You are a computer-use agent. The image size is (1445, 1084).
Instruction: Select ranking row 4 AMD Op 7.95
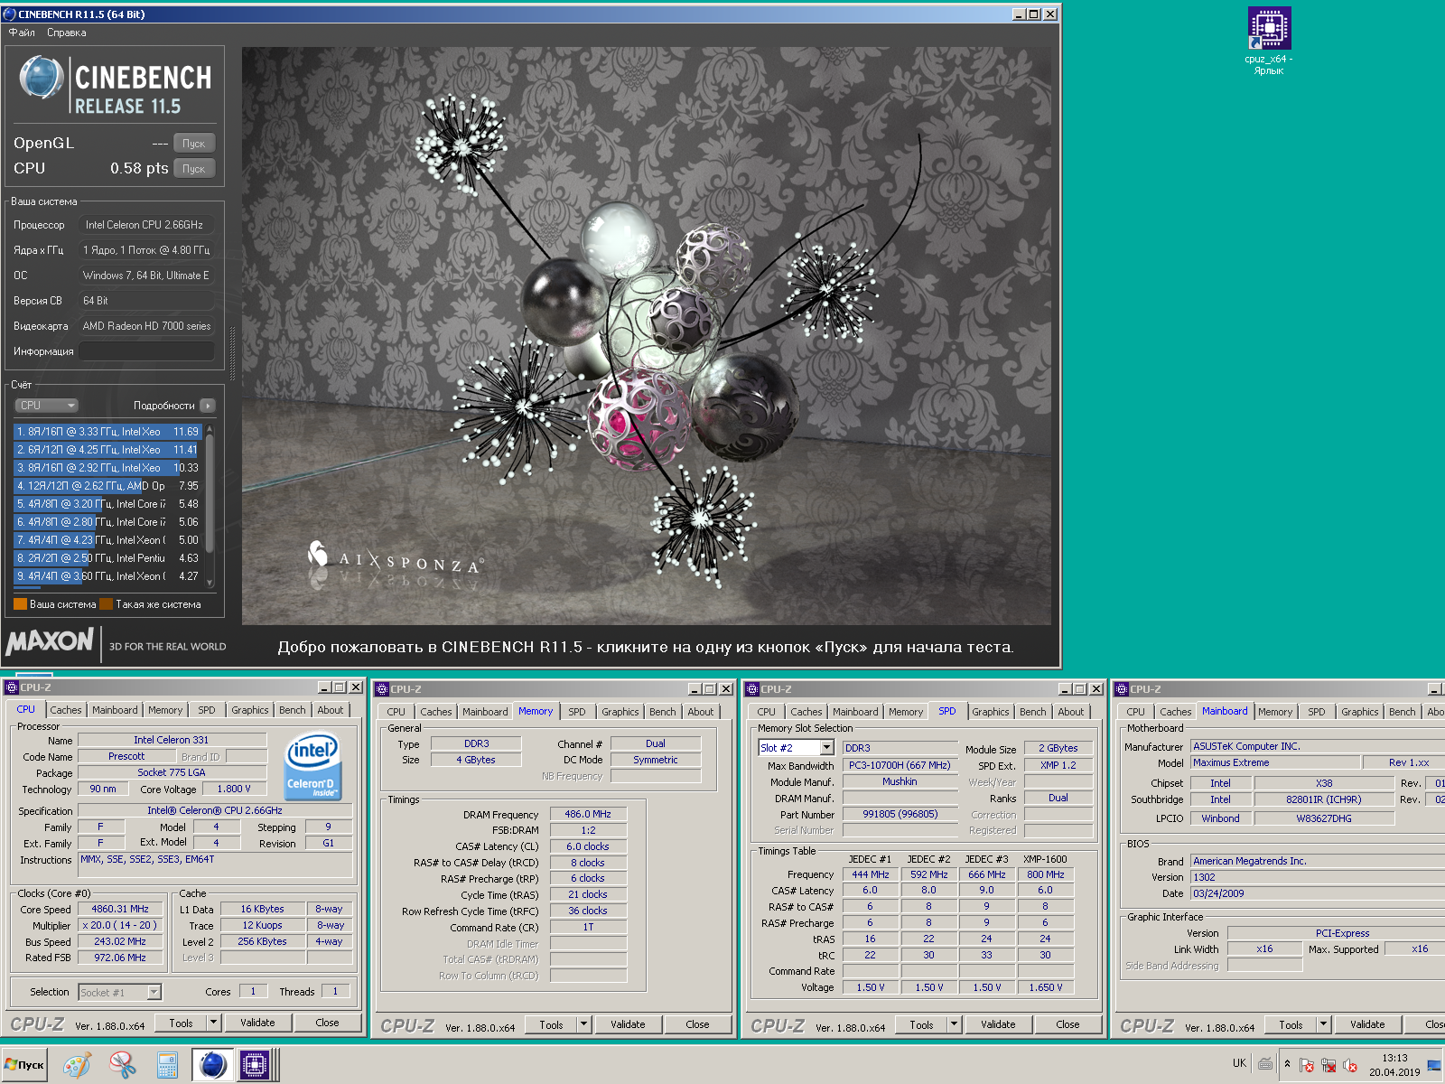pos(108,486)
